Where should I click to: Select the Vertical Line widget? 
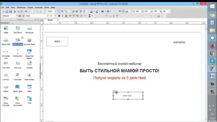(18, 53)
